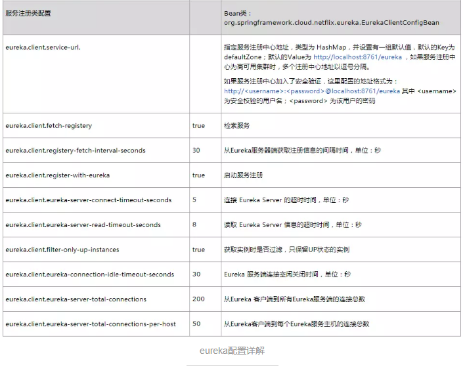Click the default value 8 cell
This screenshot has height=367, width=465.
point(194,225)
